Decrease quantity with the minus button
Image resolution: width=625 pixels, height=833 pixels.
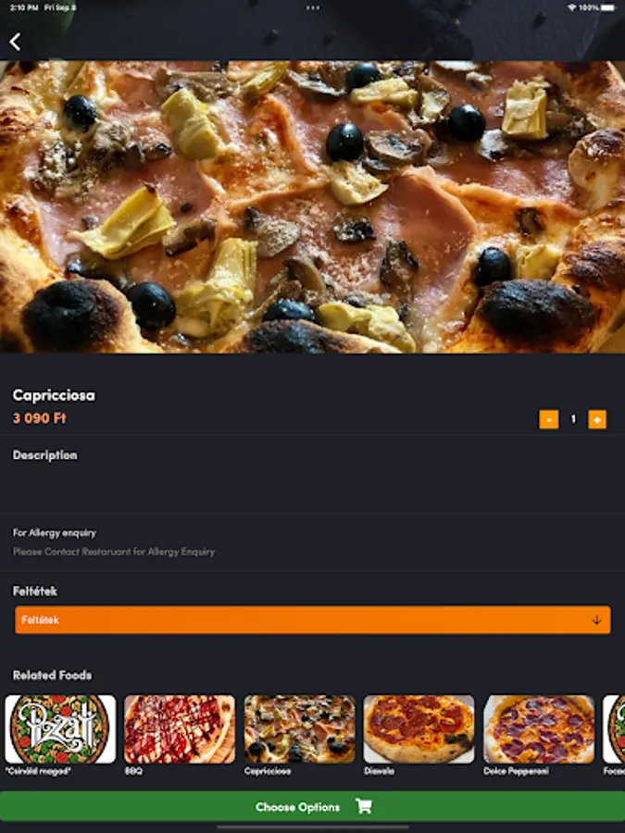[548, 419]
